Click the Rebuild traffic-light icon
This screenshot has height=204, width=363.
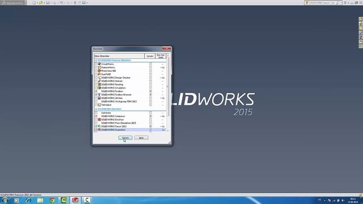[75, 3]
